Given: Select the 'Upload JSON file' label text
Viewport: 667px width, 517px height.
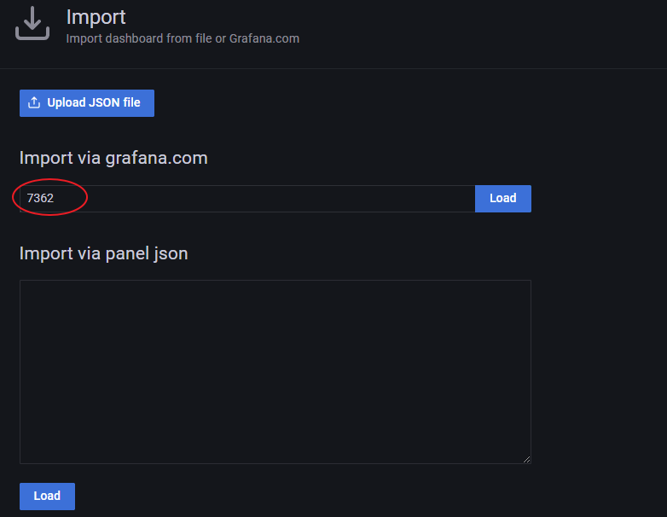Looking at the screenshot, I should 94,102.
